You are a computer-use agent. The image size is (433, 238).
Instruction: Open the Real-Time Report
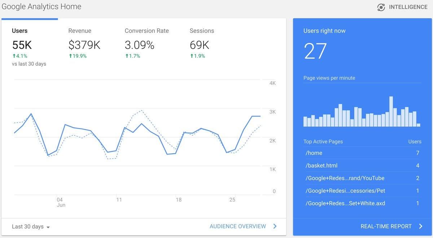pyautogui.click(x=386, y=226)
